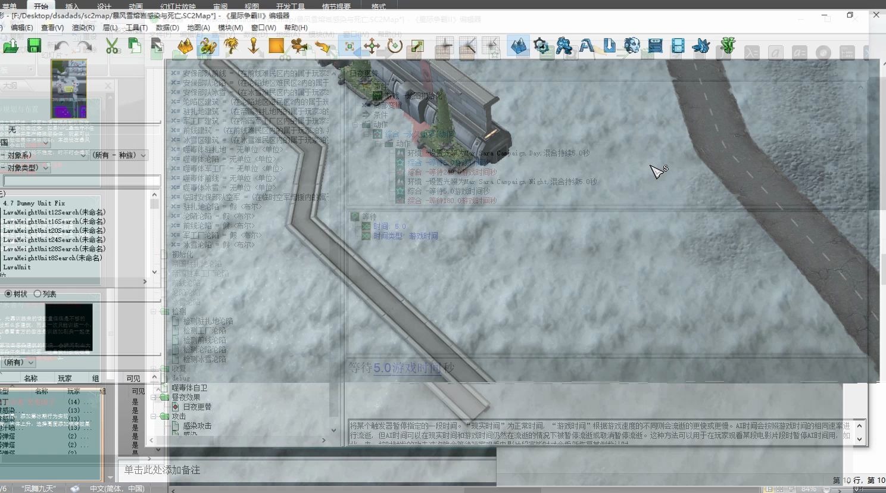This screenshot has width=886, height=493.
Task: Open the 查看(V) menu
Action: (x=52, y=27)
